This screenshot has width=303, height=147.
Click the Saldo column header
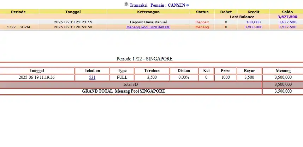coord(287,12)
